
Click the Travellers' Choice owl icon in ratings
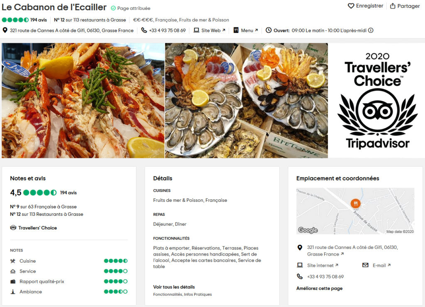coord(13,227)
